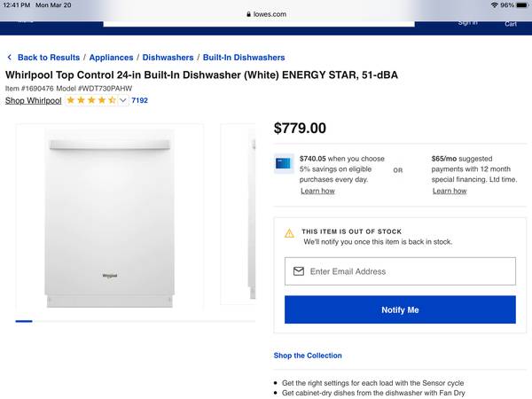Select the main white dishwasher image

pyautogui.click(x=110, y=215)
